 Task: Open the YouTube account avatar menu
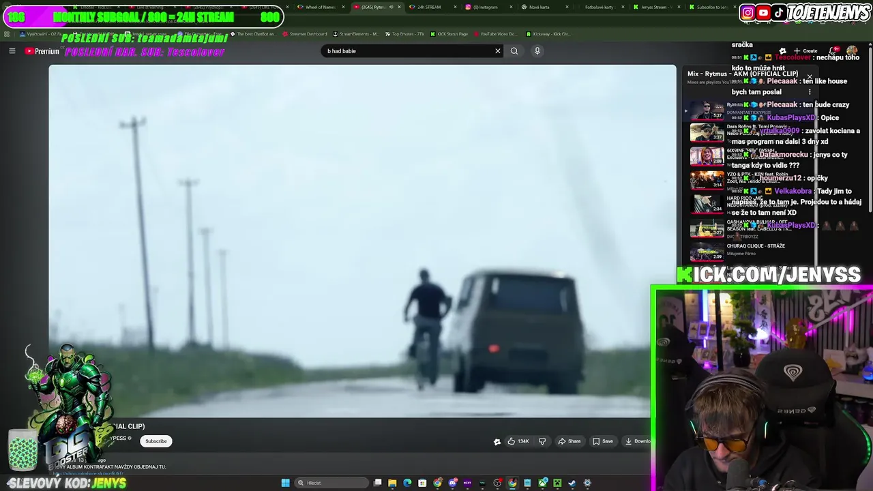(852, 51)
